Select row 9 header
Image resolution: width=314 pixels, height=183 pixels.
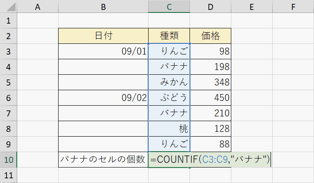pyautogui.click(x=9, y=144)
